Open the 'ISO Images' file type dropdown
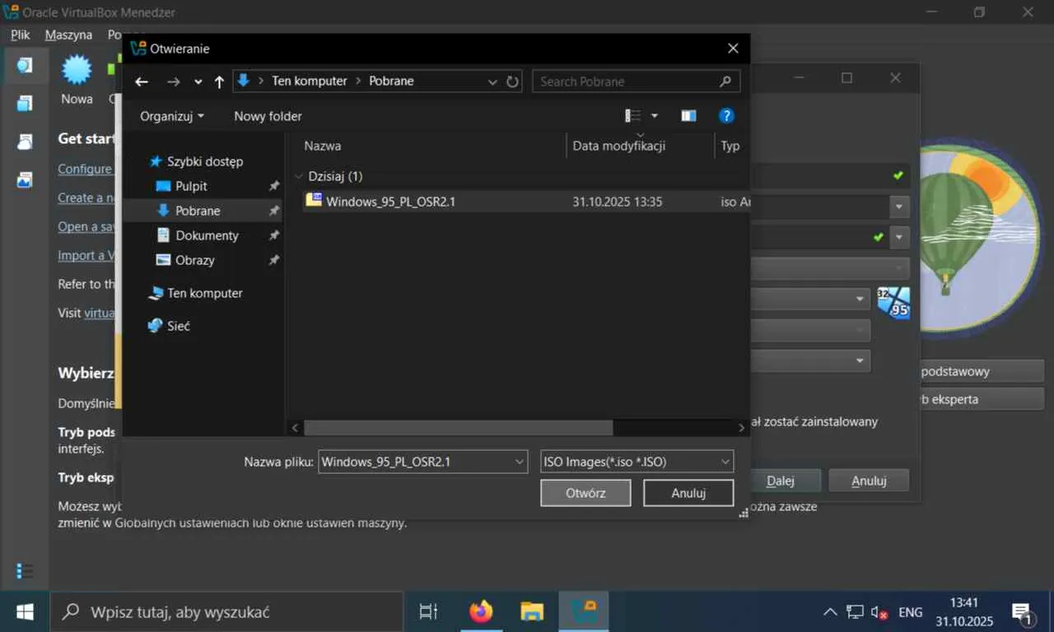Image resolution: width=1054 pixels, height=632 pixels. coord(637,462)
